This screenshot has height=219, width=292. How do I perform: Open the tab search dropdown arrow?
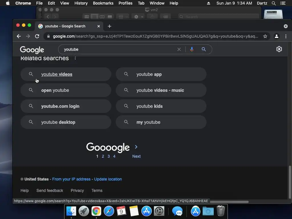click(x=286, y=26)
